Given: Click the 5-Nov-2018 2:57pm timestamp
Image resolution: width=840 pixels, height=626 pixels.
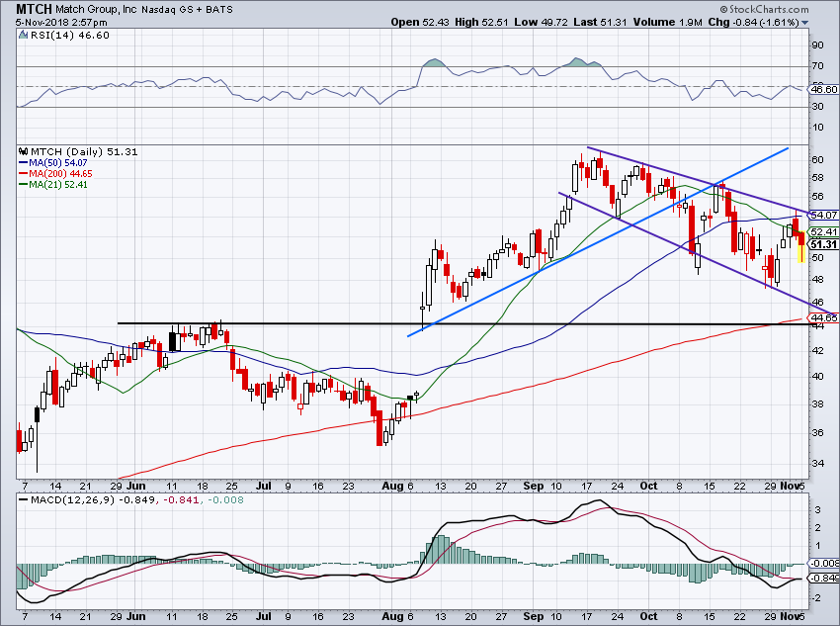Looking at the screenshot, I should [61, 23].
